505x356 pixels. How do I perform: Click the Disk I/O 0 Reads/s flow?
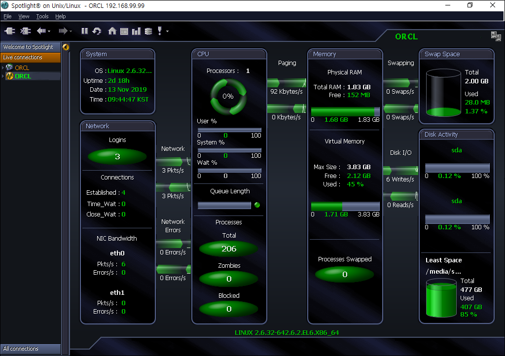click(400, 196)
